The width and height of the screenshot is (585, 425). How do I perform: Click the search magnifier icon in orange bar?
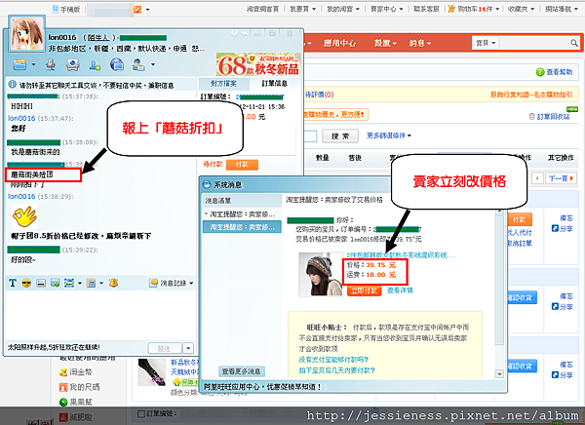pos(574,43)
